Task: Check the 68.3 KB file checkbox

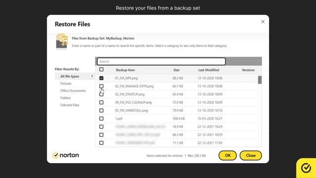Action: coord(101,134)
